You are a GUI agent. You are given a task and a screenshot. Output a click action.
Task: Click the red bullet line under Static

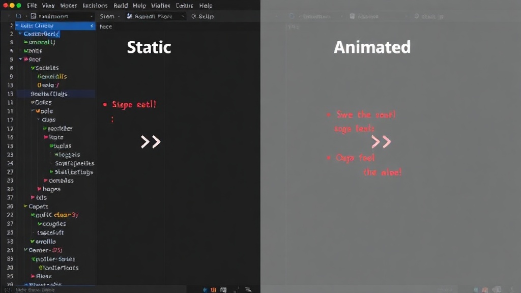[130, 105]
